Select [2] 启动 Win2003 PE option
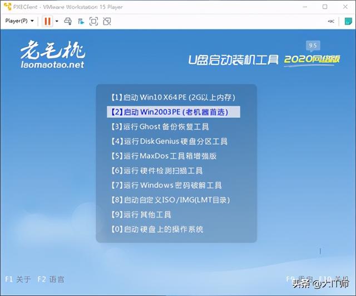Screen dimensions: 356x296 174,112
